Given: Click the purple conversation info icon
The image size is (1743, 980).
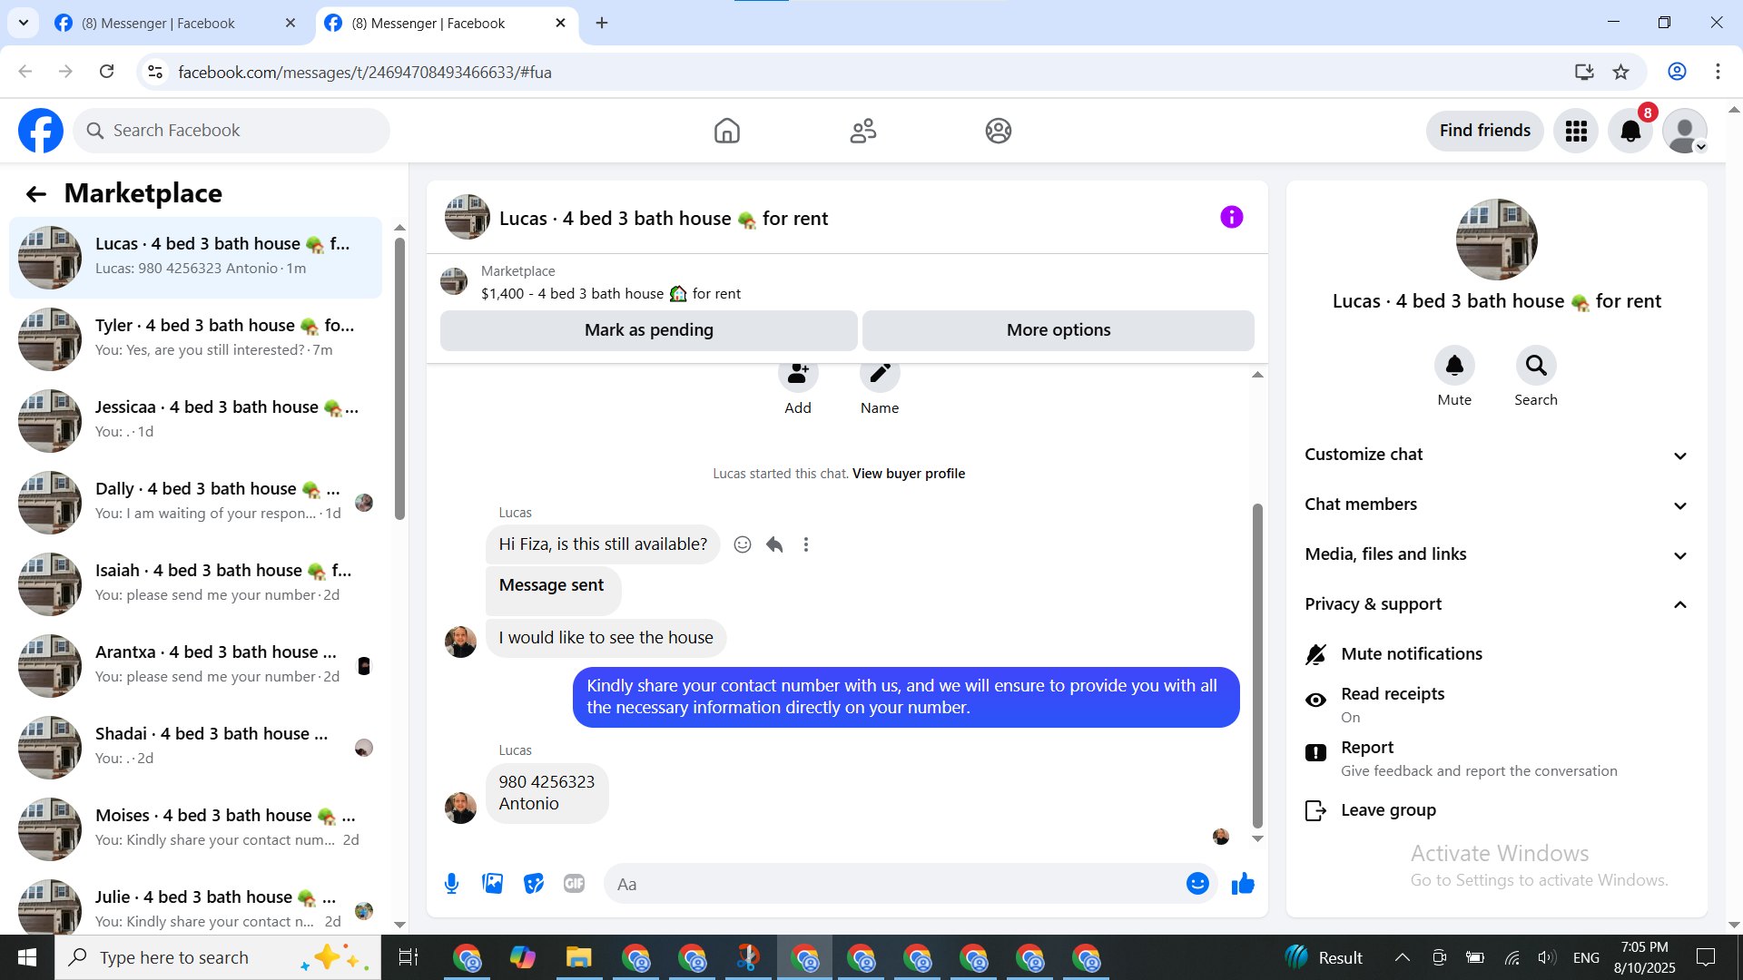Looking at the screenshot, I should pos(1231,218).
